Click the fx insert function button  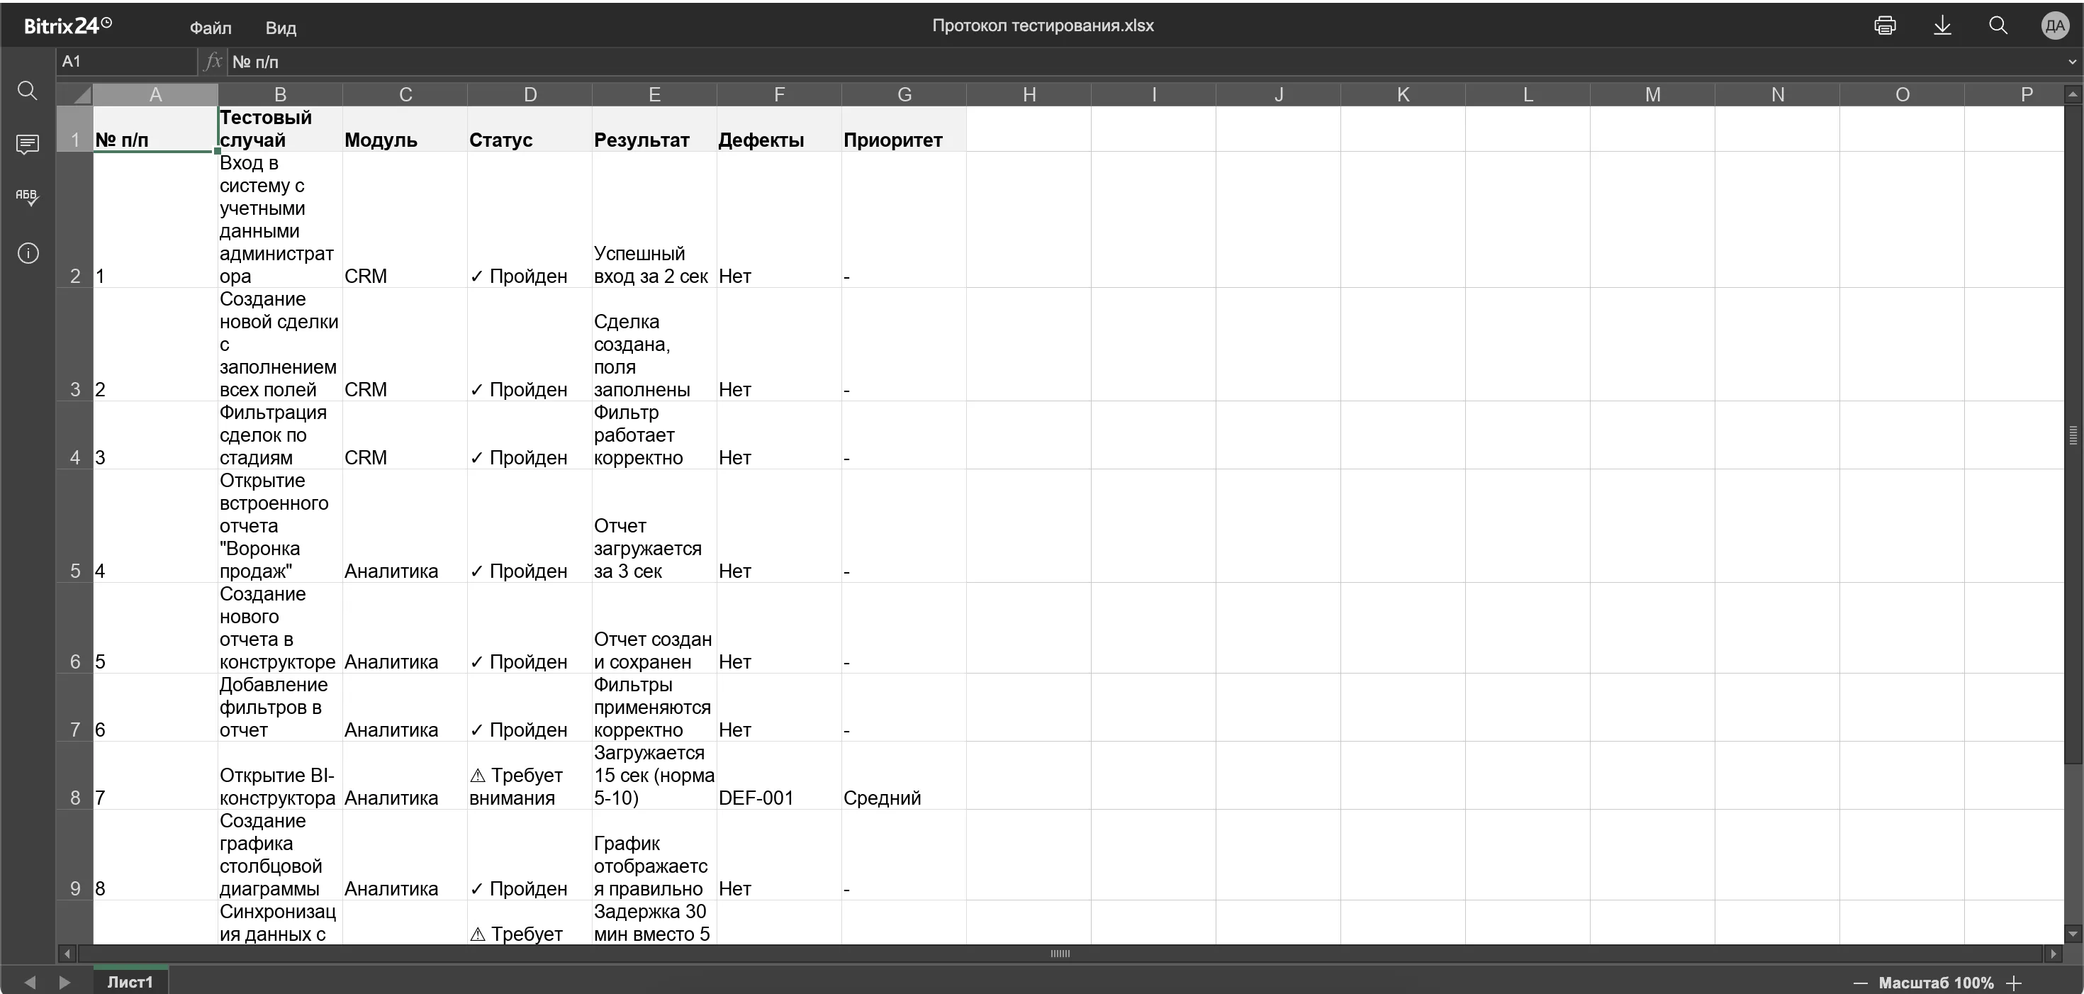pyautogui.click(x=213, y=62)
